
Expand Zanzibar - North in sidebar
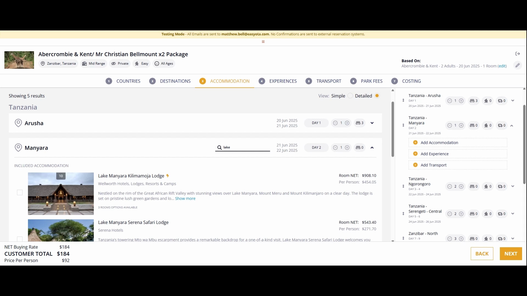[513, 239]
